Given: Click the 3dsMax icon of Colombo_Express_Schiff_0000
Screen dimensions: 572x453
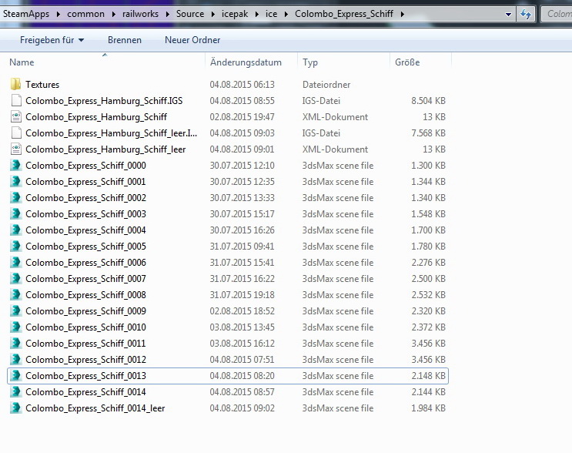Looking at the screenshot, I should point(15,166).
